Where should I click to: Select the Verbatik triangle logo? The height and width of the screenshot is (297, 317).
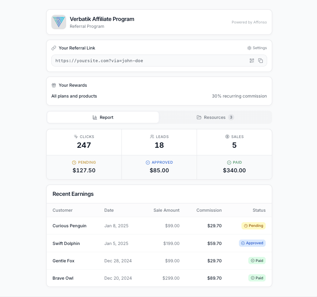(x=59, y=22)
